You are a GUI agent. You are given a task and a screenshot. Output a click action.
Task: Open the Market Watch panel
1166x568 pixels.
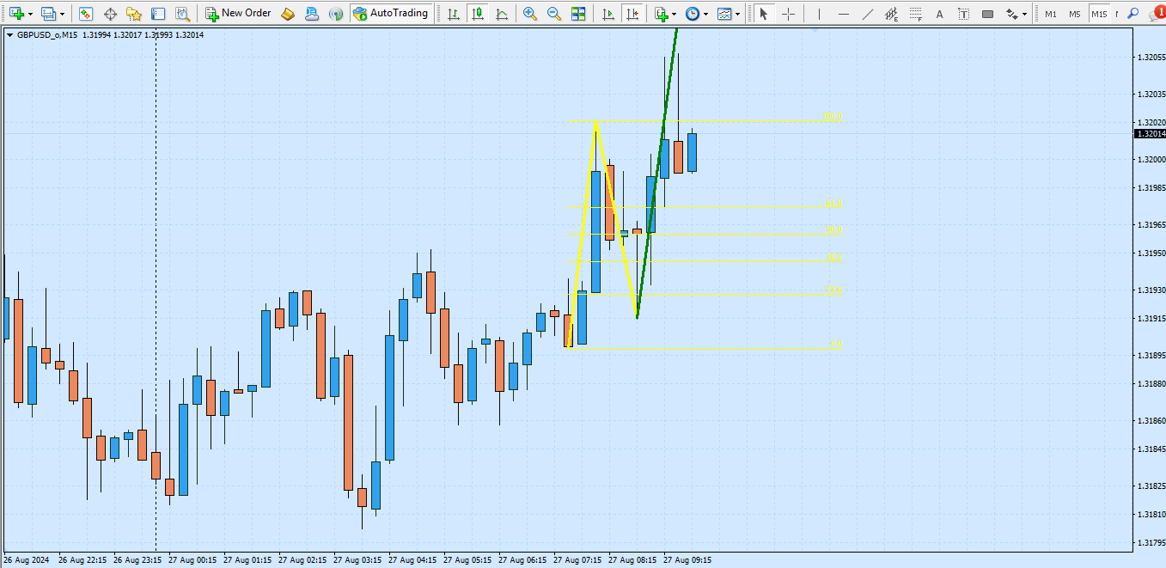pyautogui.click(x=86, y=14)
